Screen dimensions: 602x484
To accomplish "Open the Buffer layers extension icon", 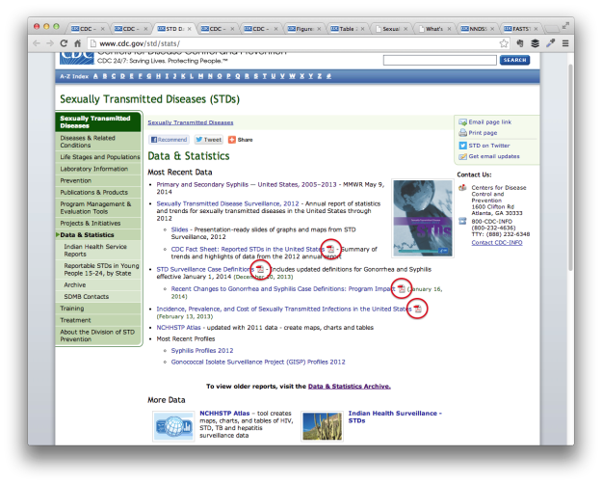I will pos(535,43).
